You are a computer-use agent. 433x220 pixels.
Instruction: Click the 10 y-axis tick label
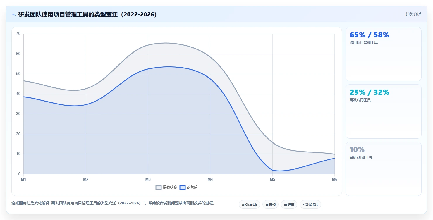pos(18,154)
